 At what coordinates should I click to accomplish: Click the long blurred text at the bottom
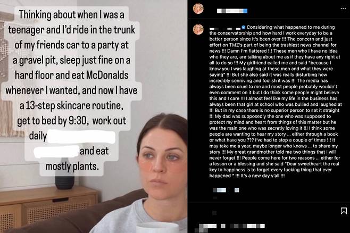[247, 226]
